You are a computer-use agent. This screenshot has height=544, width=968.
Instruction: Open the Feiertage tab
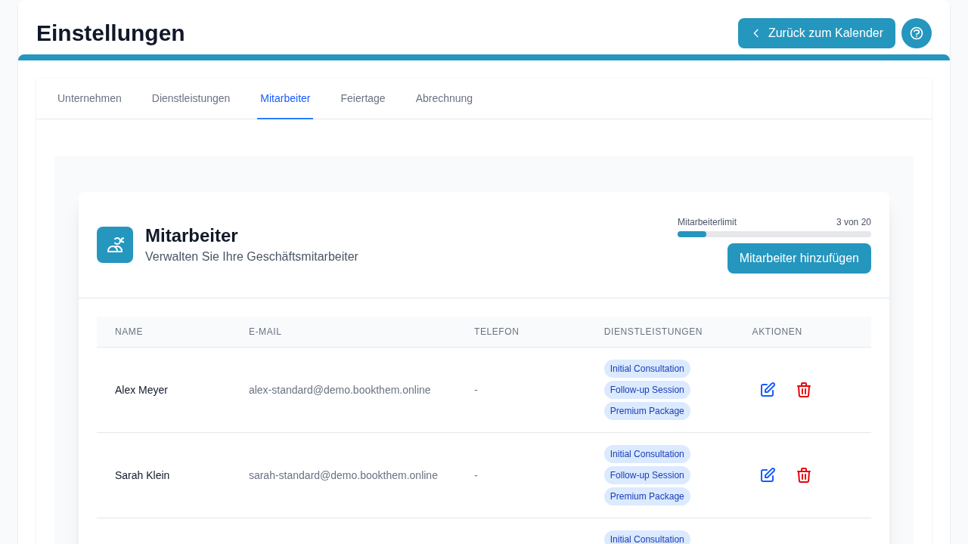363,98
